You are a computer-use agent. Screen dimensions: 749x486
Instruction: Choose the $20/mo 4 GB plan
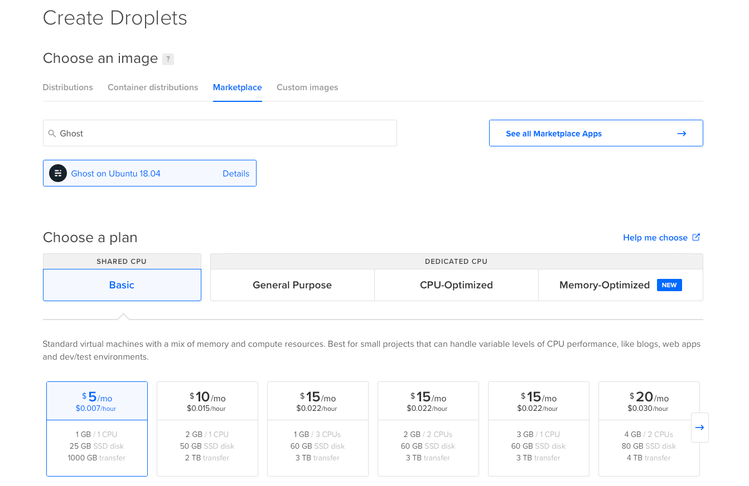coord(649,429)
